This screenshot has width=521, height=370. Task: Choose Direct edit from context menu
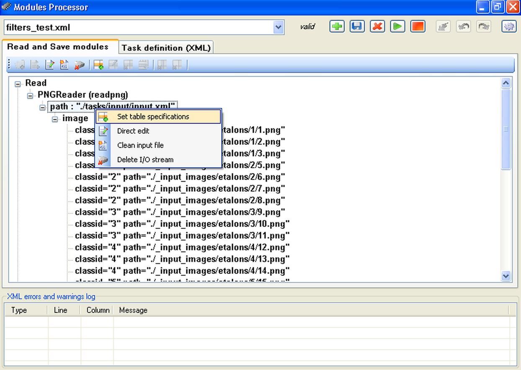tap(158, 131)
